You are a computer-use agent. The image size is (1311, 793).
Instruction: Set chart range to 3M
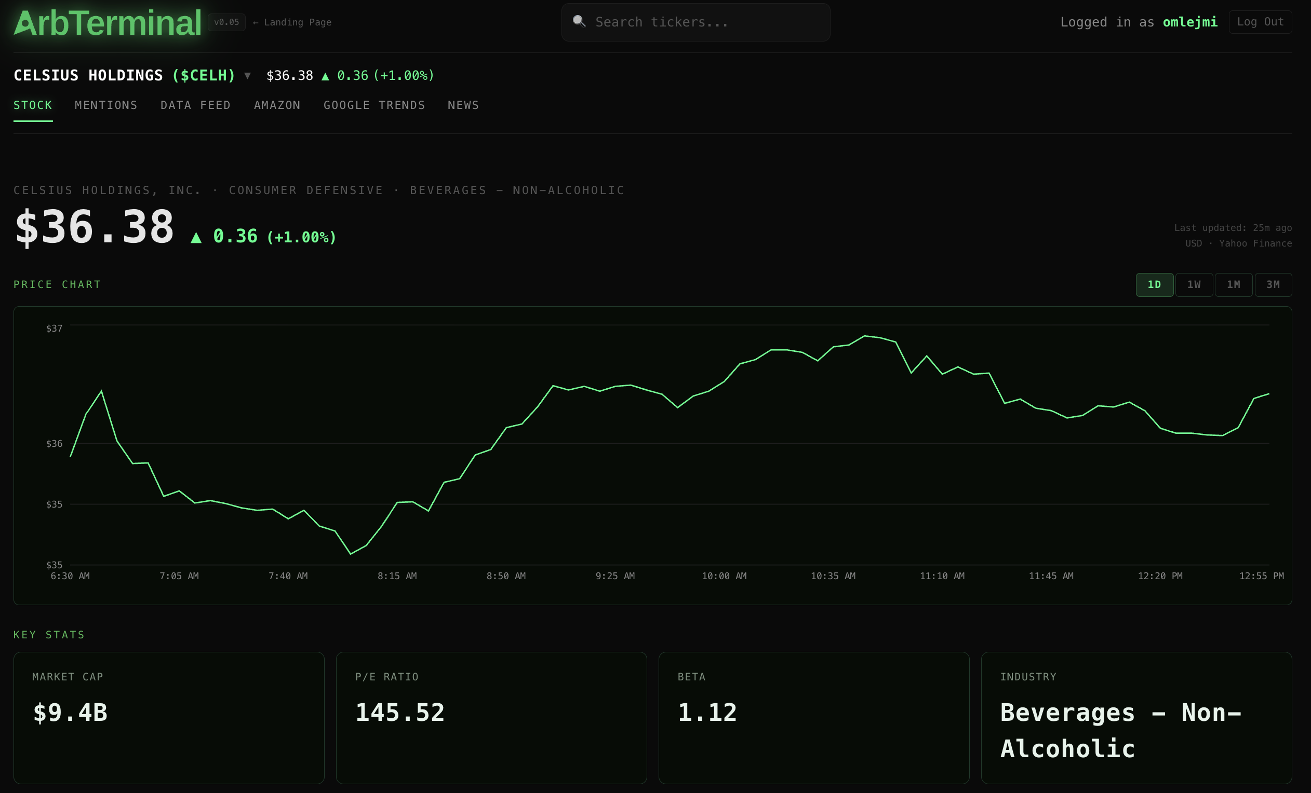coord(1273,285)
